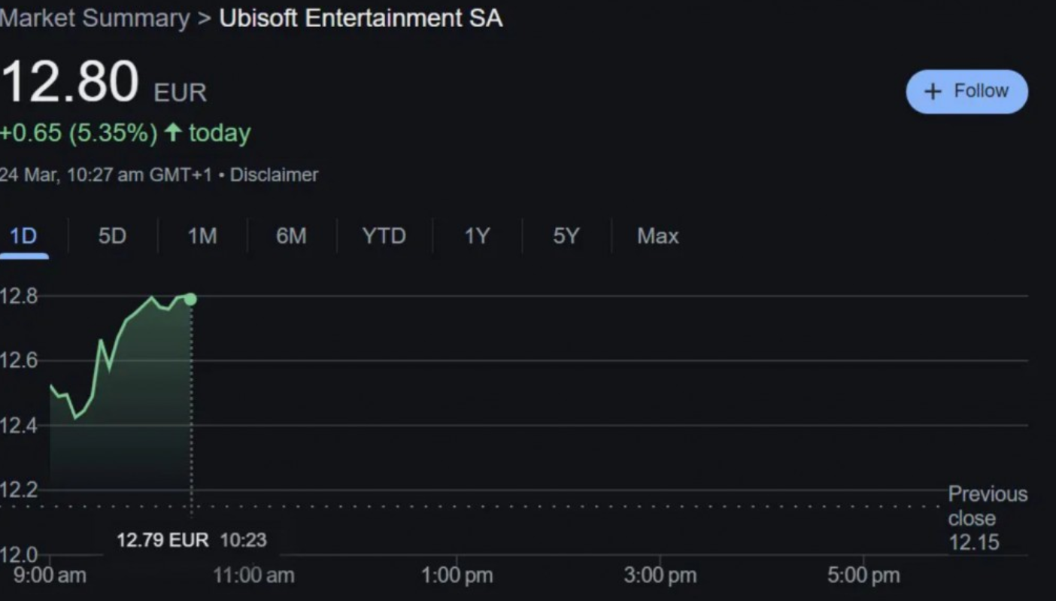Click the 11:00 am axis label

pyautogui.click(x=253, y=576)
